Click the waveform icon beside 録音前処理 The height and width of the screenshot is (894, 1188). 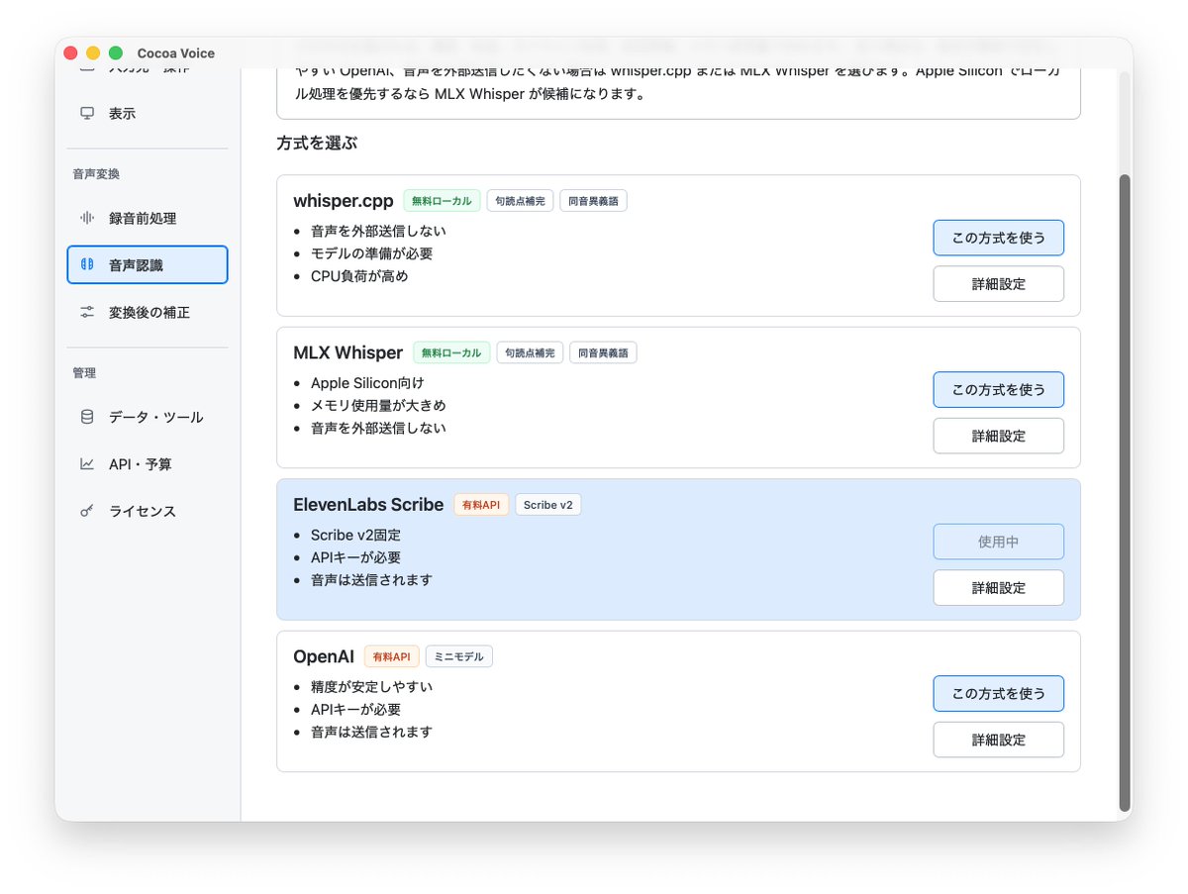(87, 218)
